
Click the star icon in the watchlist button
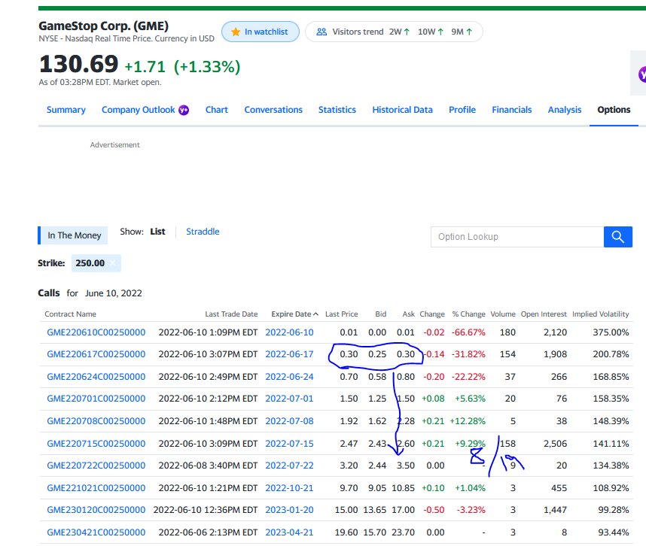pos(236,32)
